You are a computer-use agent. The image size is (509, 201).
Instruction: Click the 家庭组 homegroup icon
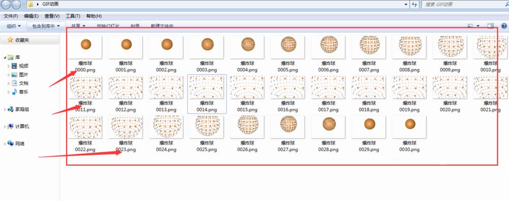click(x=10, y=109)
